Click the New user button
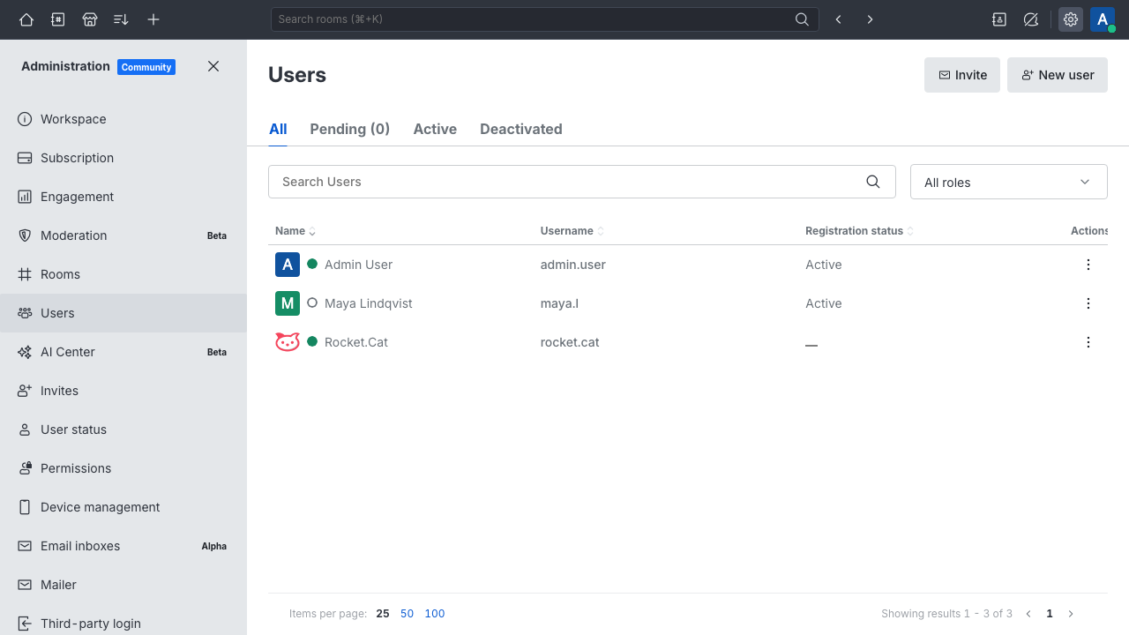 pos(1058,75)
